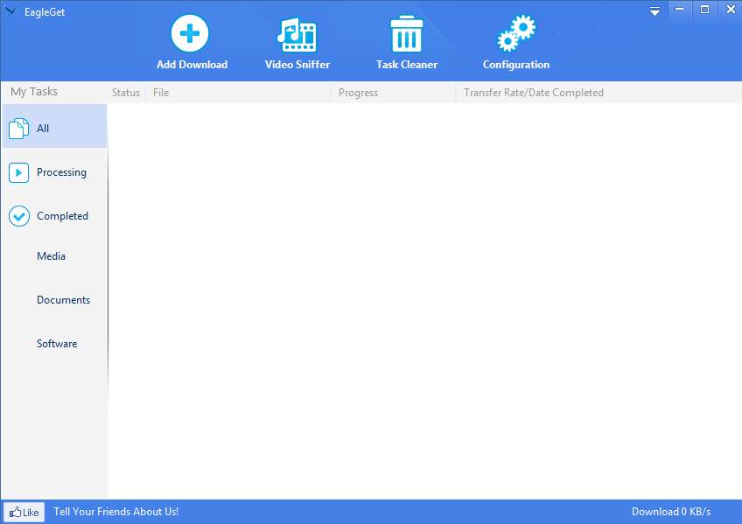Open the Task Cleaner trash icon

point(407,33)
